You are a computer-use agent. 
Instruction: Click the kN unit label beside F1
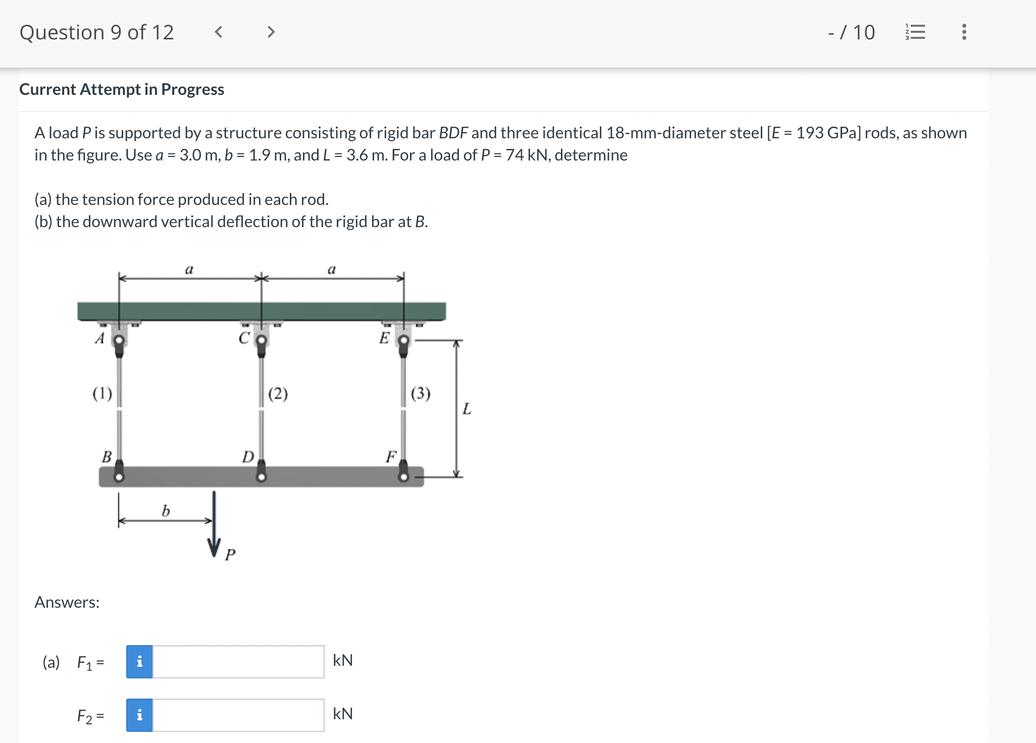tap(342, 660)
